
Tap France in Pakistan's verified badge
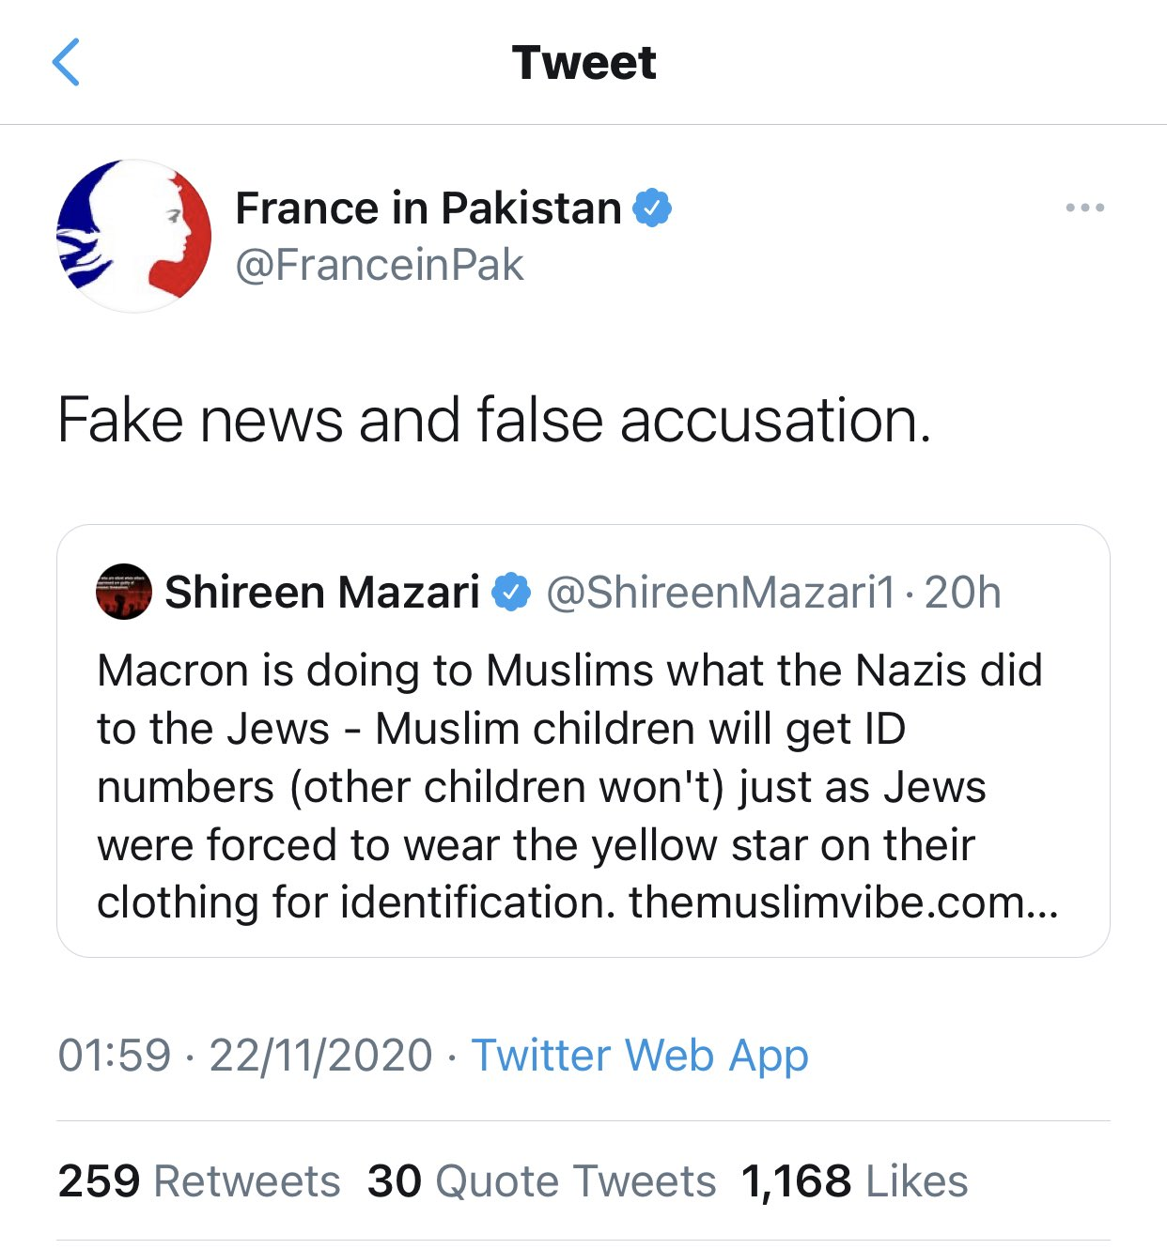pyautogui.click(x=652, y=208)
